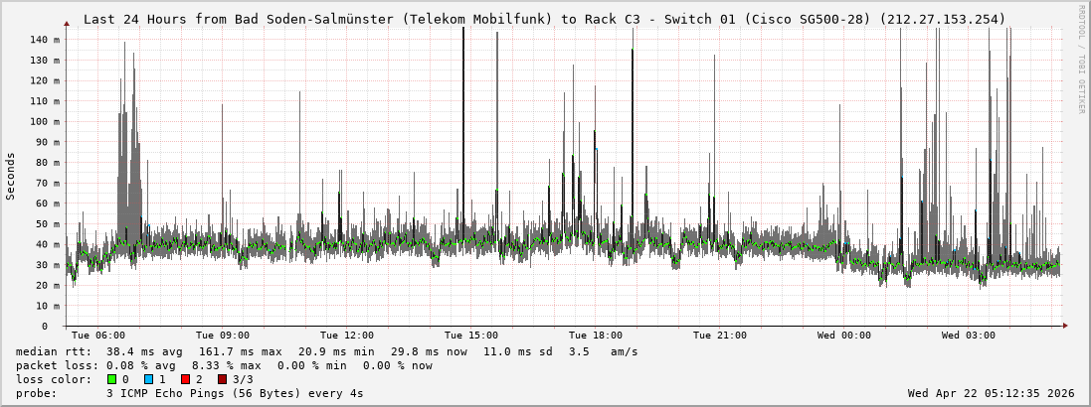Select the Wed 03:00 time axis label
The width and height of the screenshot is (1091, 407).
pos(969,336)
